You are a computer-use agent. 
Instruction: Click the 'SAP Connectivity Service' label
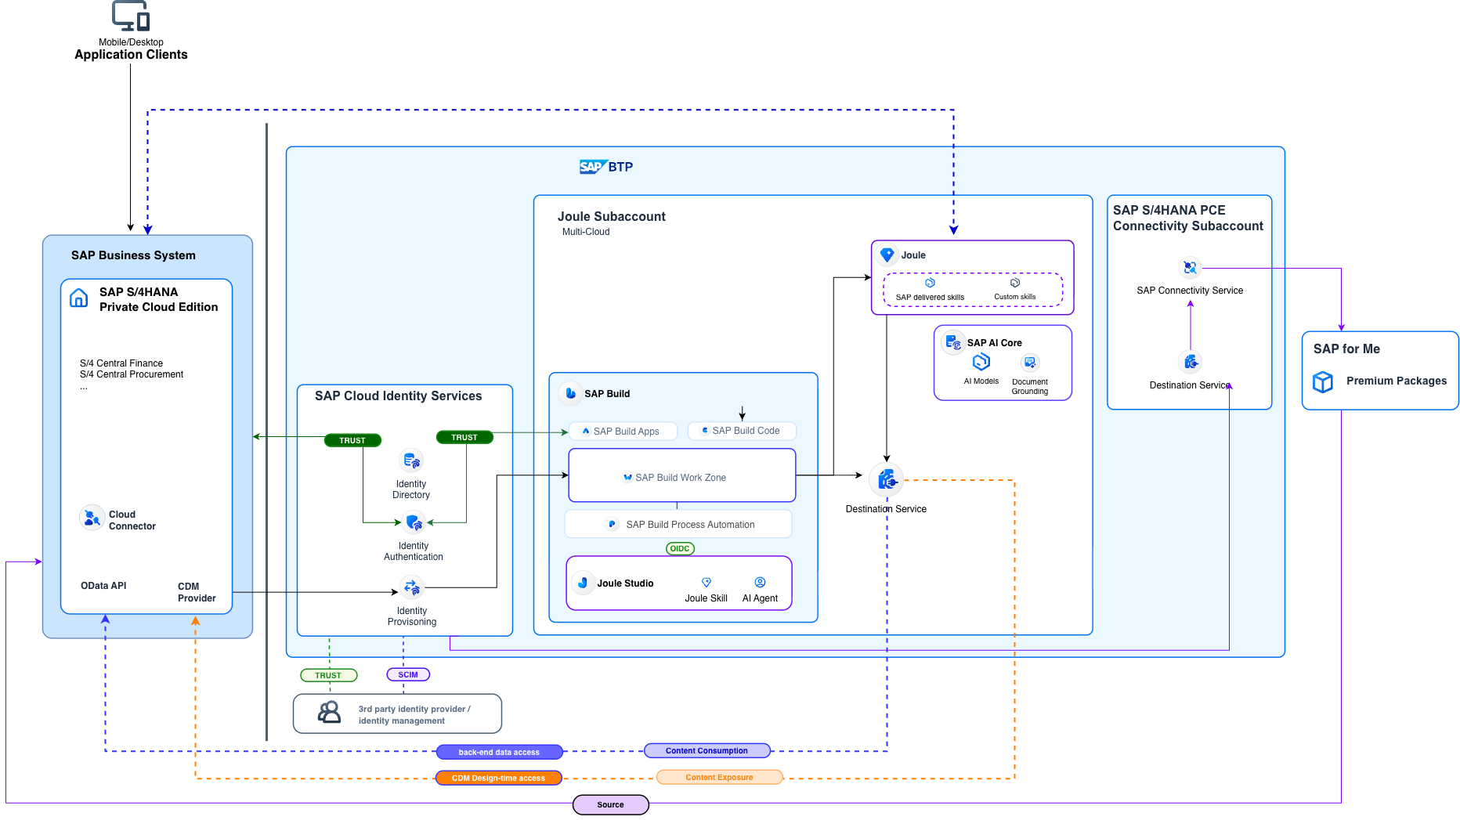(x=1190, y=291)
